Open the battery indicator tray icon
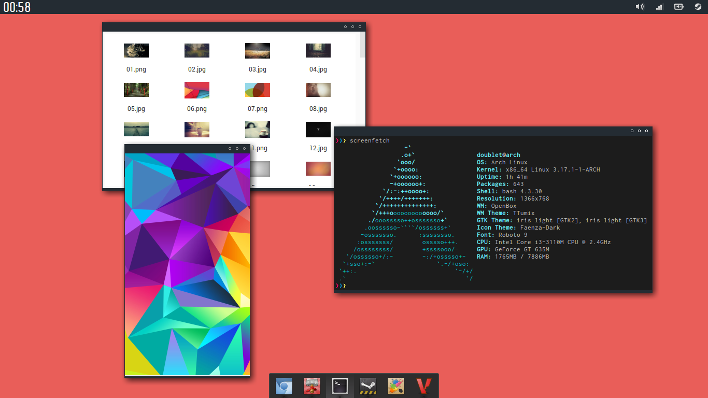This screenshot has height=398, width=708. 678,7
